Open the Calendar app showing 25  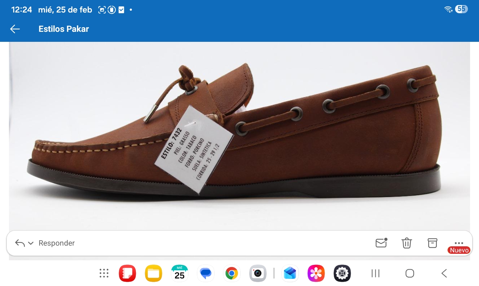pyautogui.click(x=179, y=273)
